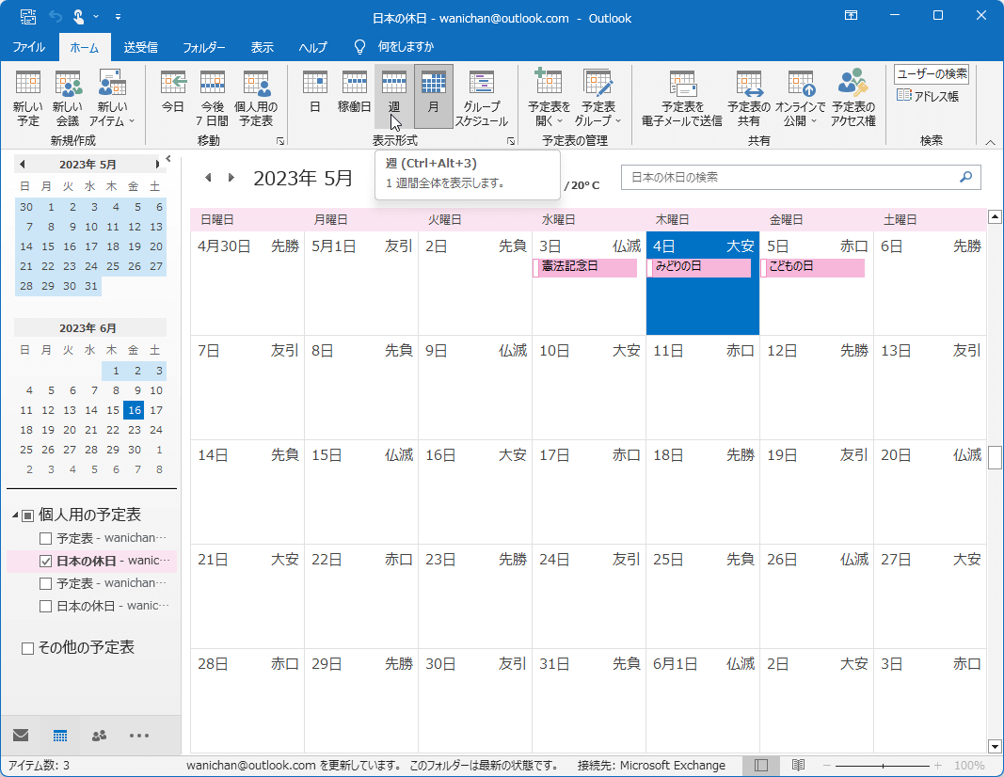Go forward one month in the calendar view
Viewport: 1004px width, 777px height.
(x=231, y=177)
